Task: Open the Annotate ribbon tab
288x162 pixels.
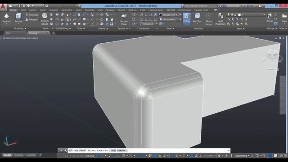Action: pyautogui.click(x=90, y=10)
